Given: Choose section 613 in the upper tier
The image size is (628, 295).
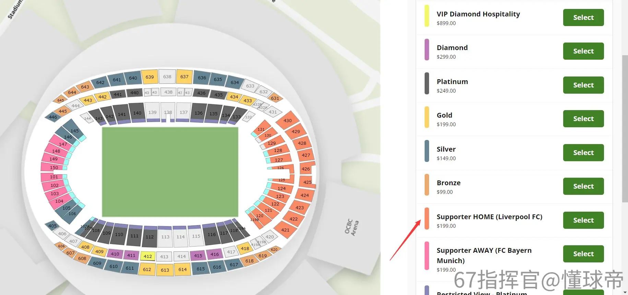Looking at the screenshot, I should pyautogui.click(x=165, y=270).
